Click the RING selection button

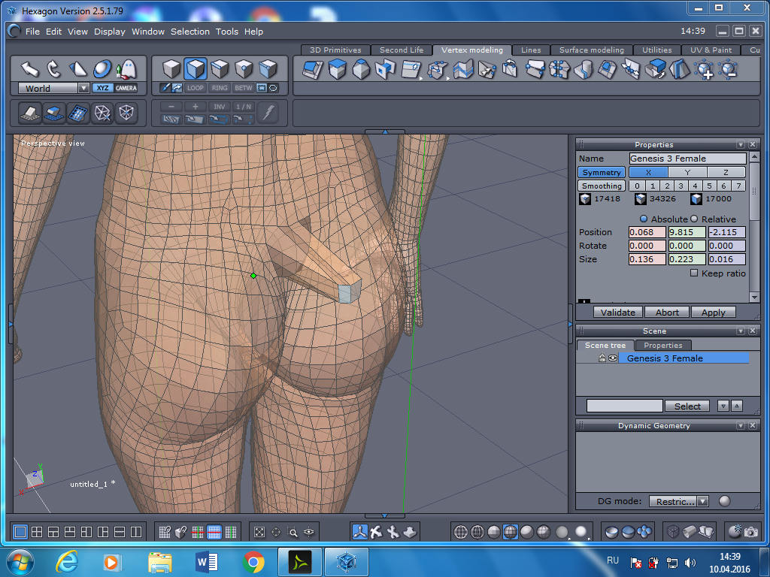[220, 88]
